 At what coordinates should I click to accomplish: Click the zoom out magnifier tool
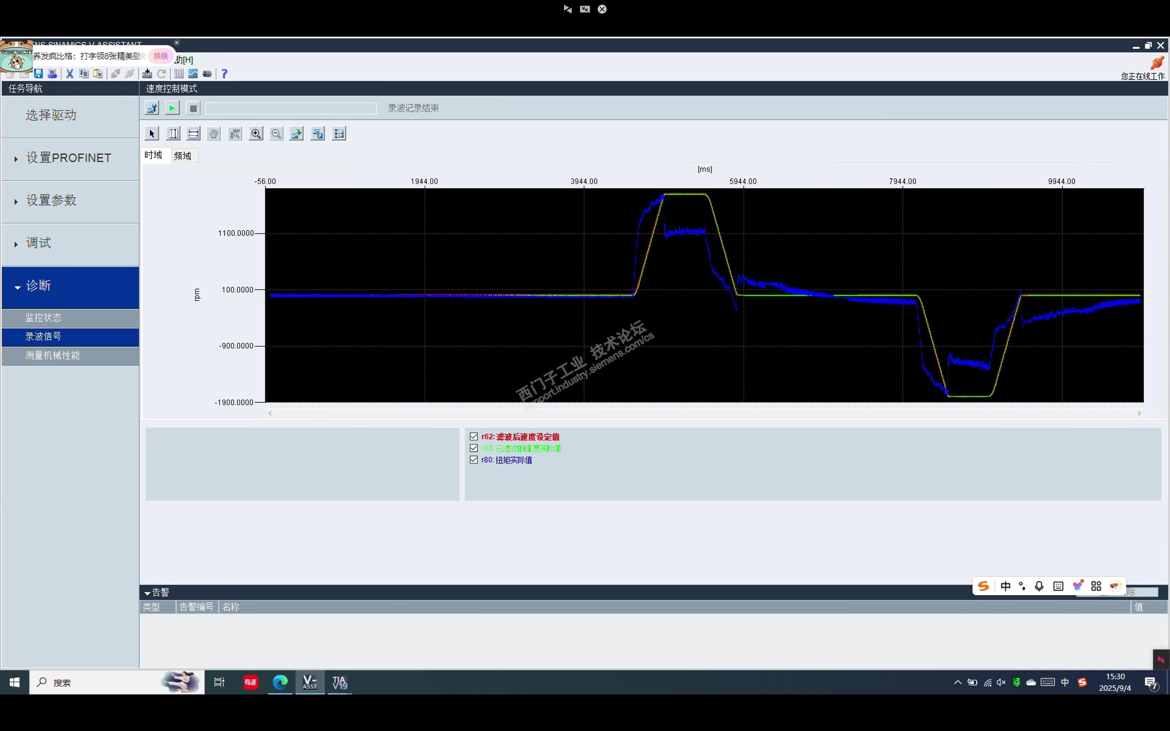pos(276,134)
